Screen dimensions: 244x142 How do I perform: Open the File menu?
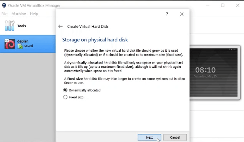tap(4, 14)
